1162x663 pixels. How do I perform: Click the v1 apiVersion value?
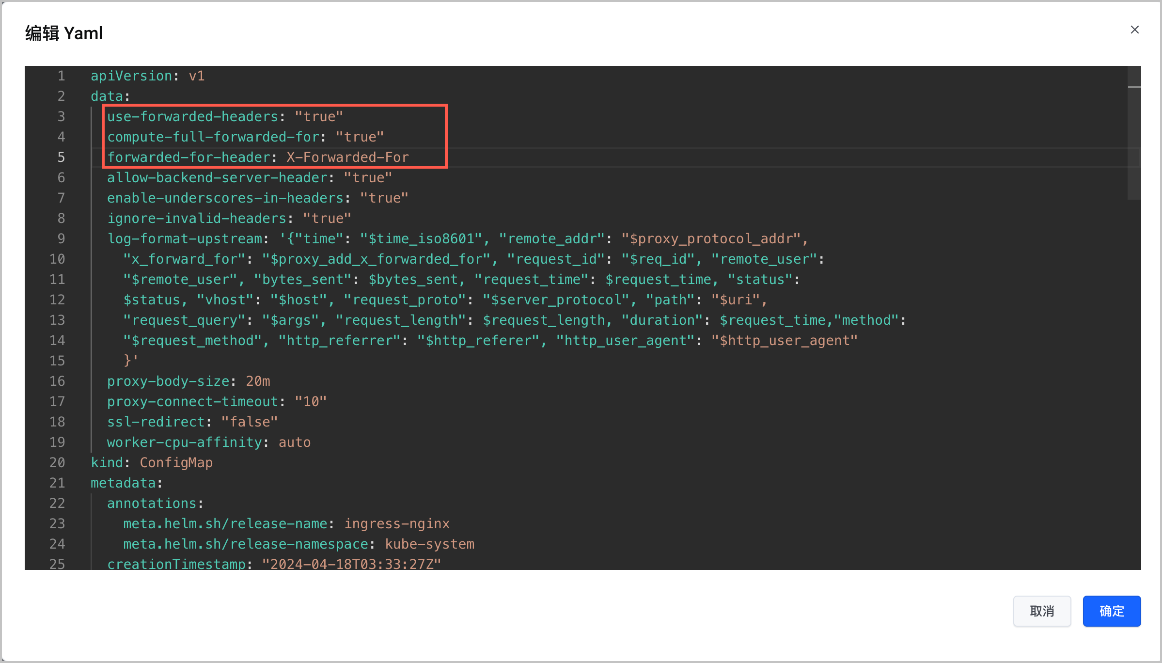[x=197, y=76]
